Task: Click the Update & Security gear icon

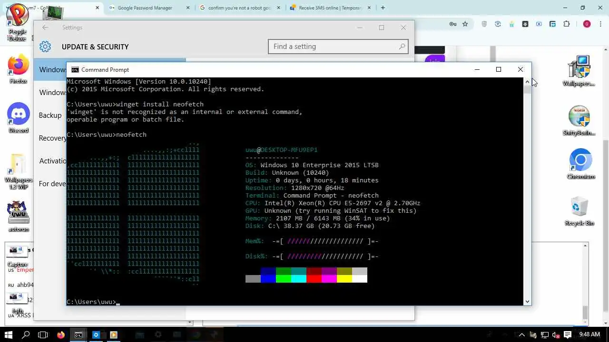Action: pyautogui.click(x=45, y=47)
